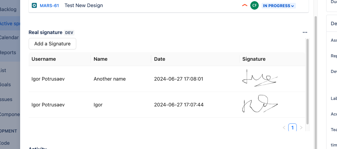Click the next page arrow

301,127
